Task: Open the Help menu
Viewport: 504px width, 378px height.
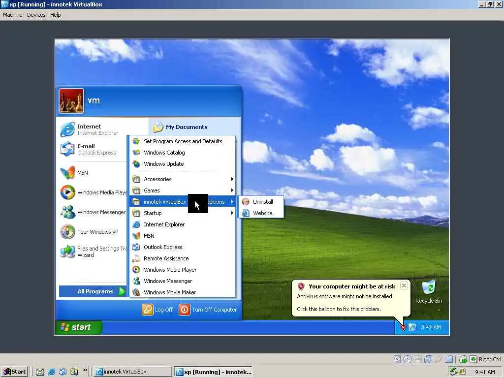Action: tap(55, 15)
